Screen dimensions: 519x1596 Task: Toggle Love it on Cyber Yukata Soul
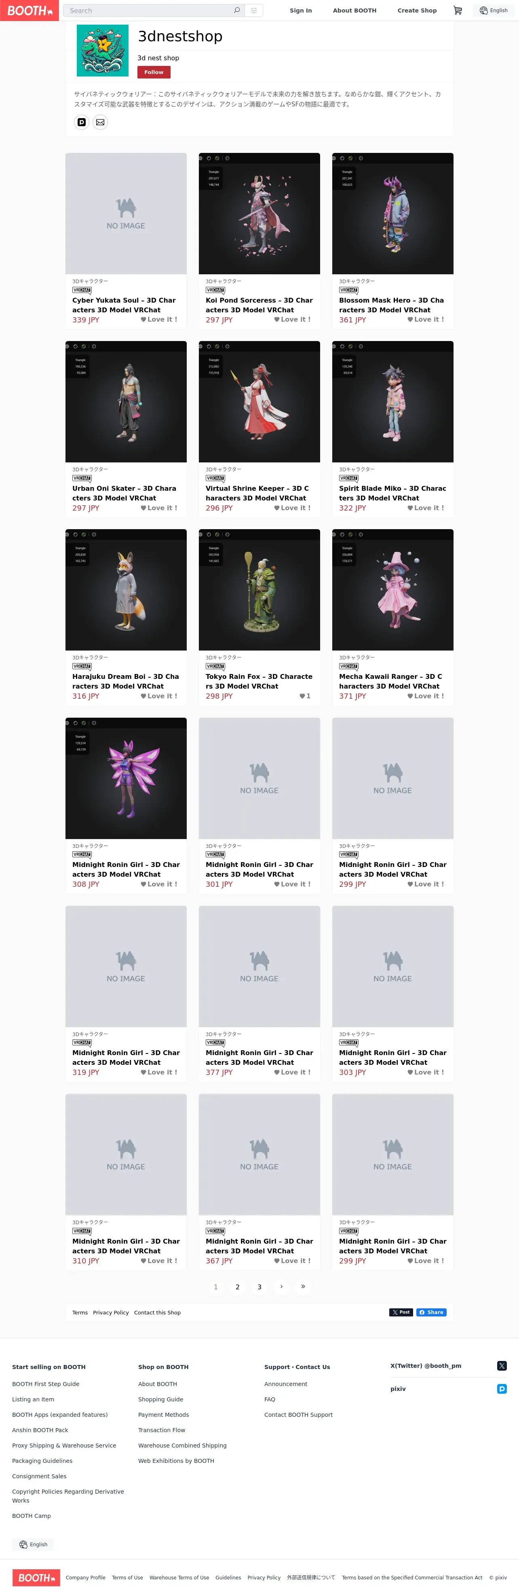[x=159, y=320]
